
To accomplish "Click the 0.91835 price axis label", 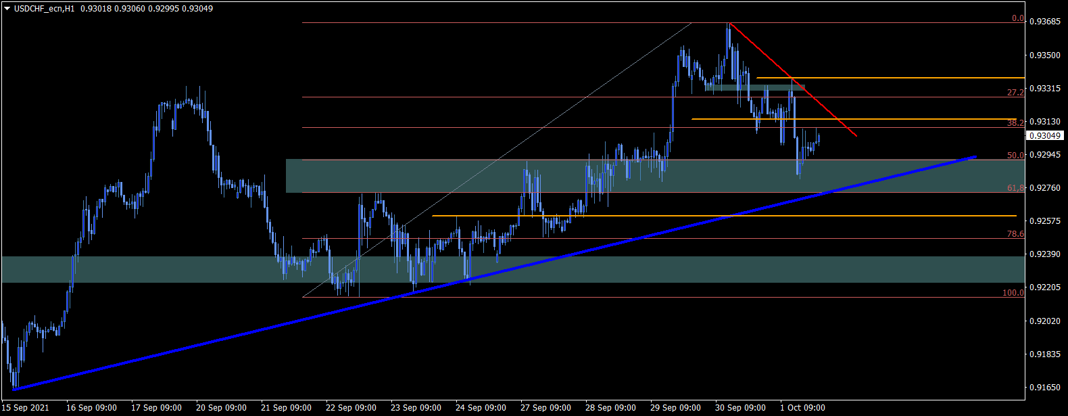I will (x=1044, y=354).
